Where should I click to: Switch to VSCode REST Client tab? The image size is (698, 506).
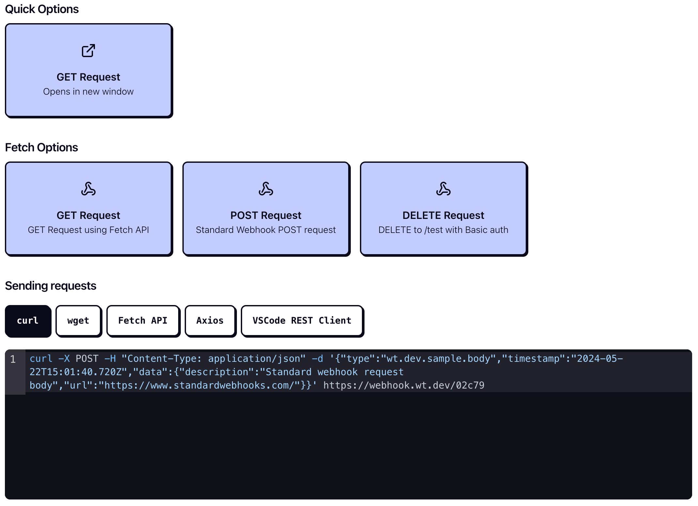pos(302,321)
